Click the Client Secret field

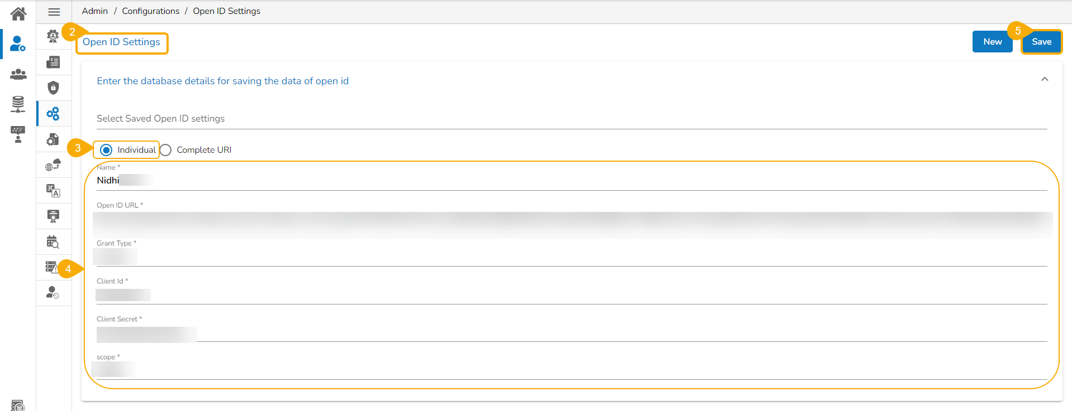[x=571, y=334]
